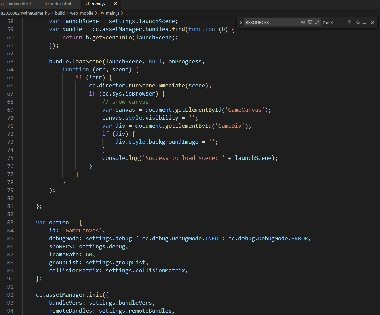
Task: Click 'runSceneImmediate' on line 66
Action: pos(157,86)
